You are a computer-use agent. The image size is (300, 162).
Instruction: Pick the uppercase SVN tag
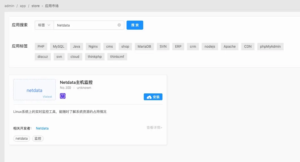coord(163,47)
